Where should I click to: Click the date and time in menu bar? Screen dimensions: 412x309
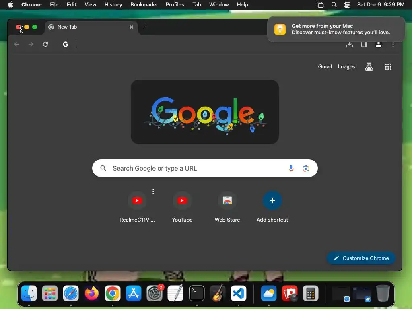coord(381,4)
